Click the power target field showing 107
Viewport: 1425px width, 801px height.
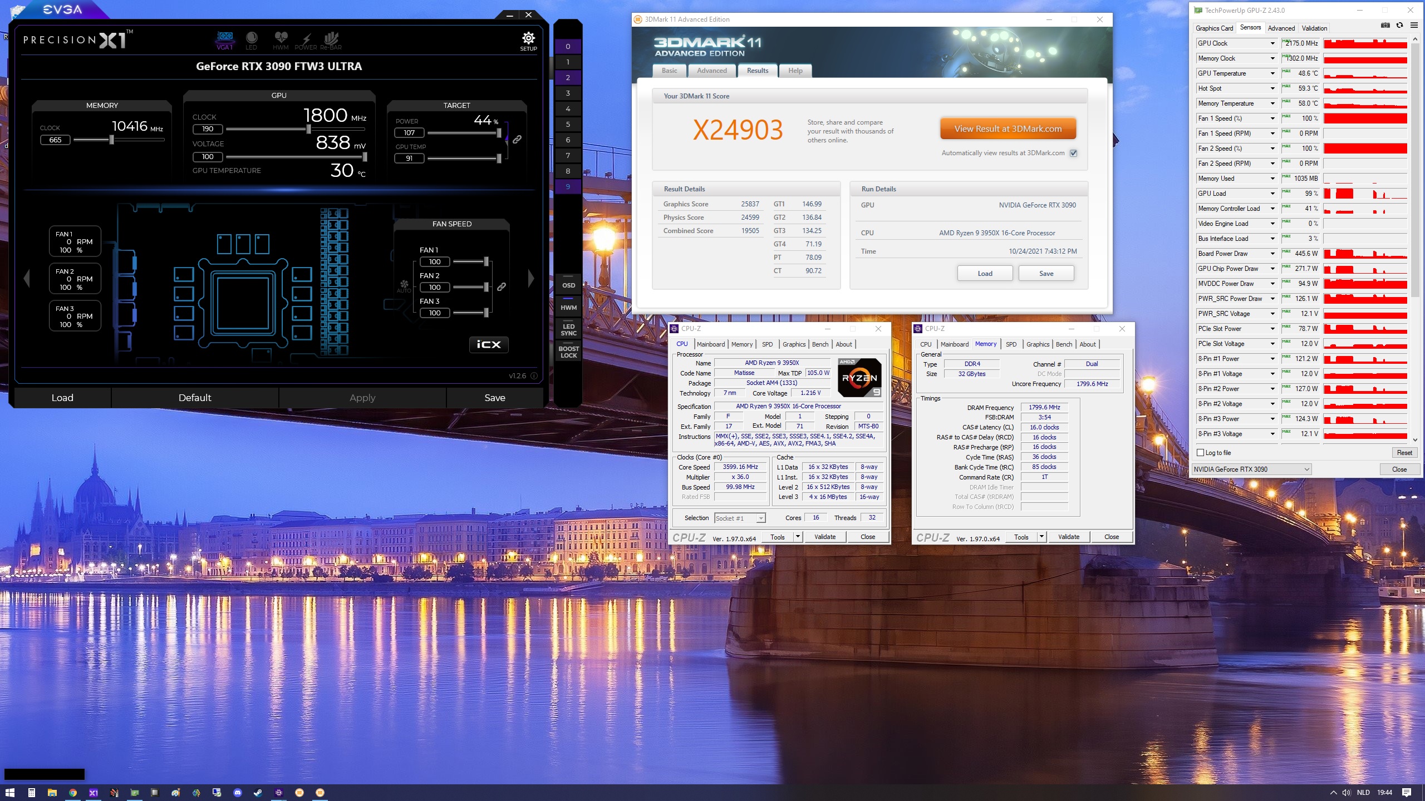[409, 133]
